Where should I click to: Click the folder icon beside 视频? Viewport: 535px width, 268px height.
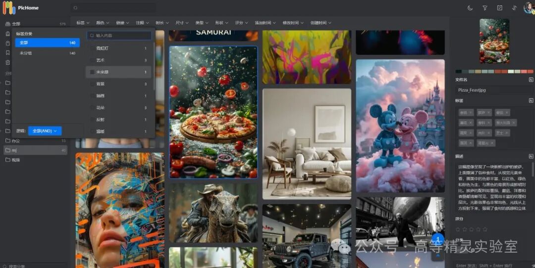[x=8, y=159]
